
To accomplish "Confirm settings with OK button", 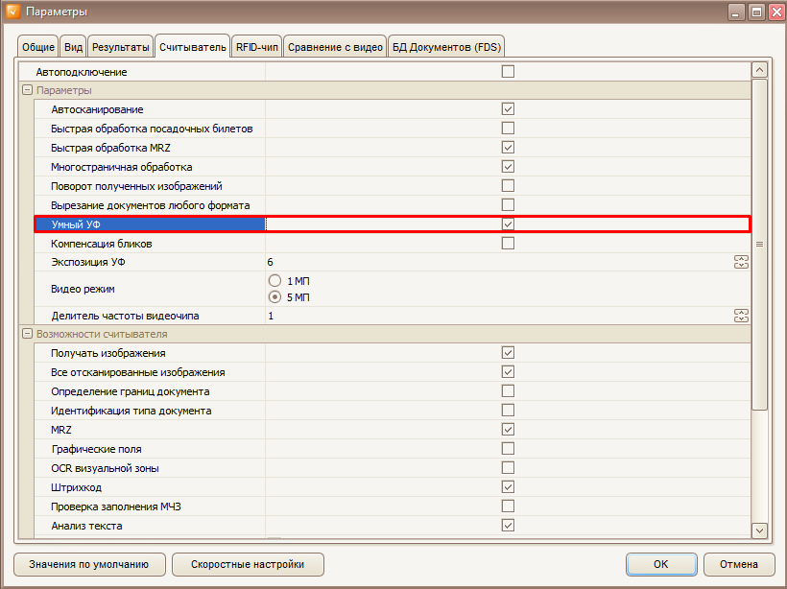I will tap(661, 564).
